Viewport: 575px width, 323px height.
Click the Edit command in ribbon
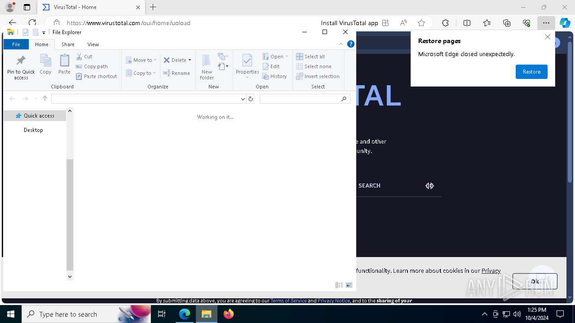tap(271, 66)
